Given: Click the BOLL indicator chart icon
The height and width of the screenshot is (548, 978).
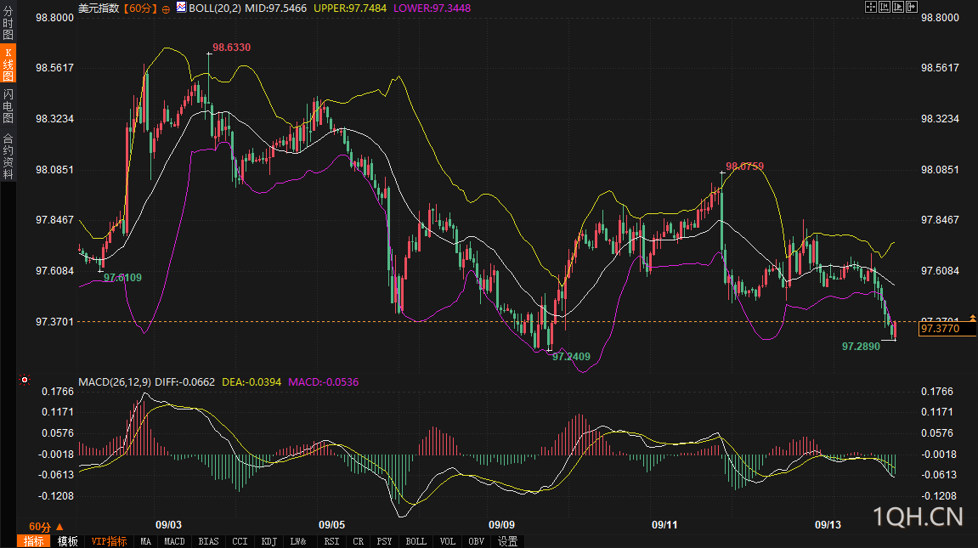Looking at the screenshot, I should tap(180, 8).
